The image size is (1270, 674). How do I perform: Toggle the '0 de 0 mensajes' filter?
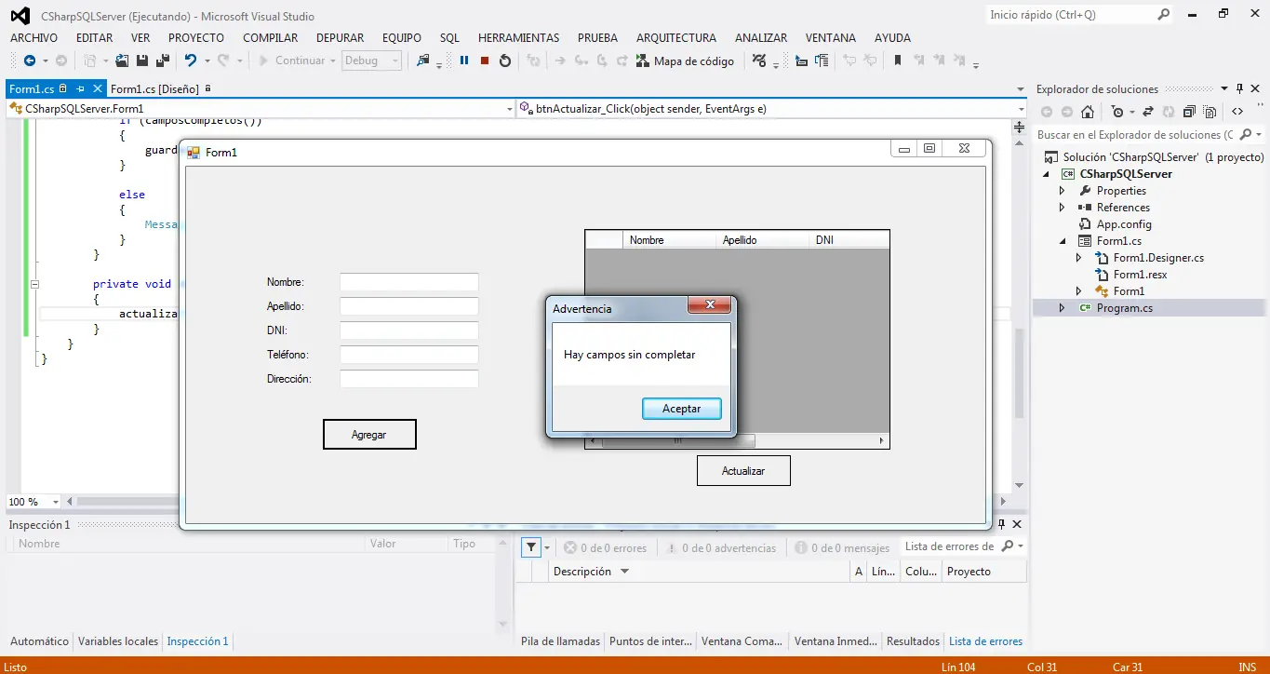click(x=841, y=548)
